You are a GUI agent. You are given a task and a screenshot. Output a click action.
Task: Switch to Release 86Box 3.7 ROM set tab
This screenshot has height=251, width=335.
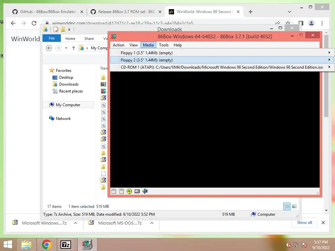[x=126, y=11]
